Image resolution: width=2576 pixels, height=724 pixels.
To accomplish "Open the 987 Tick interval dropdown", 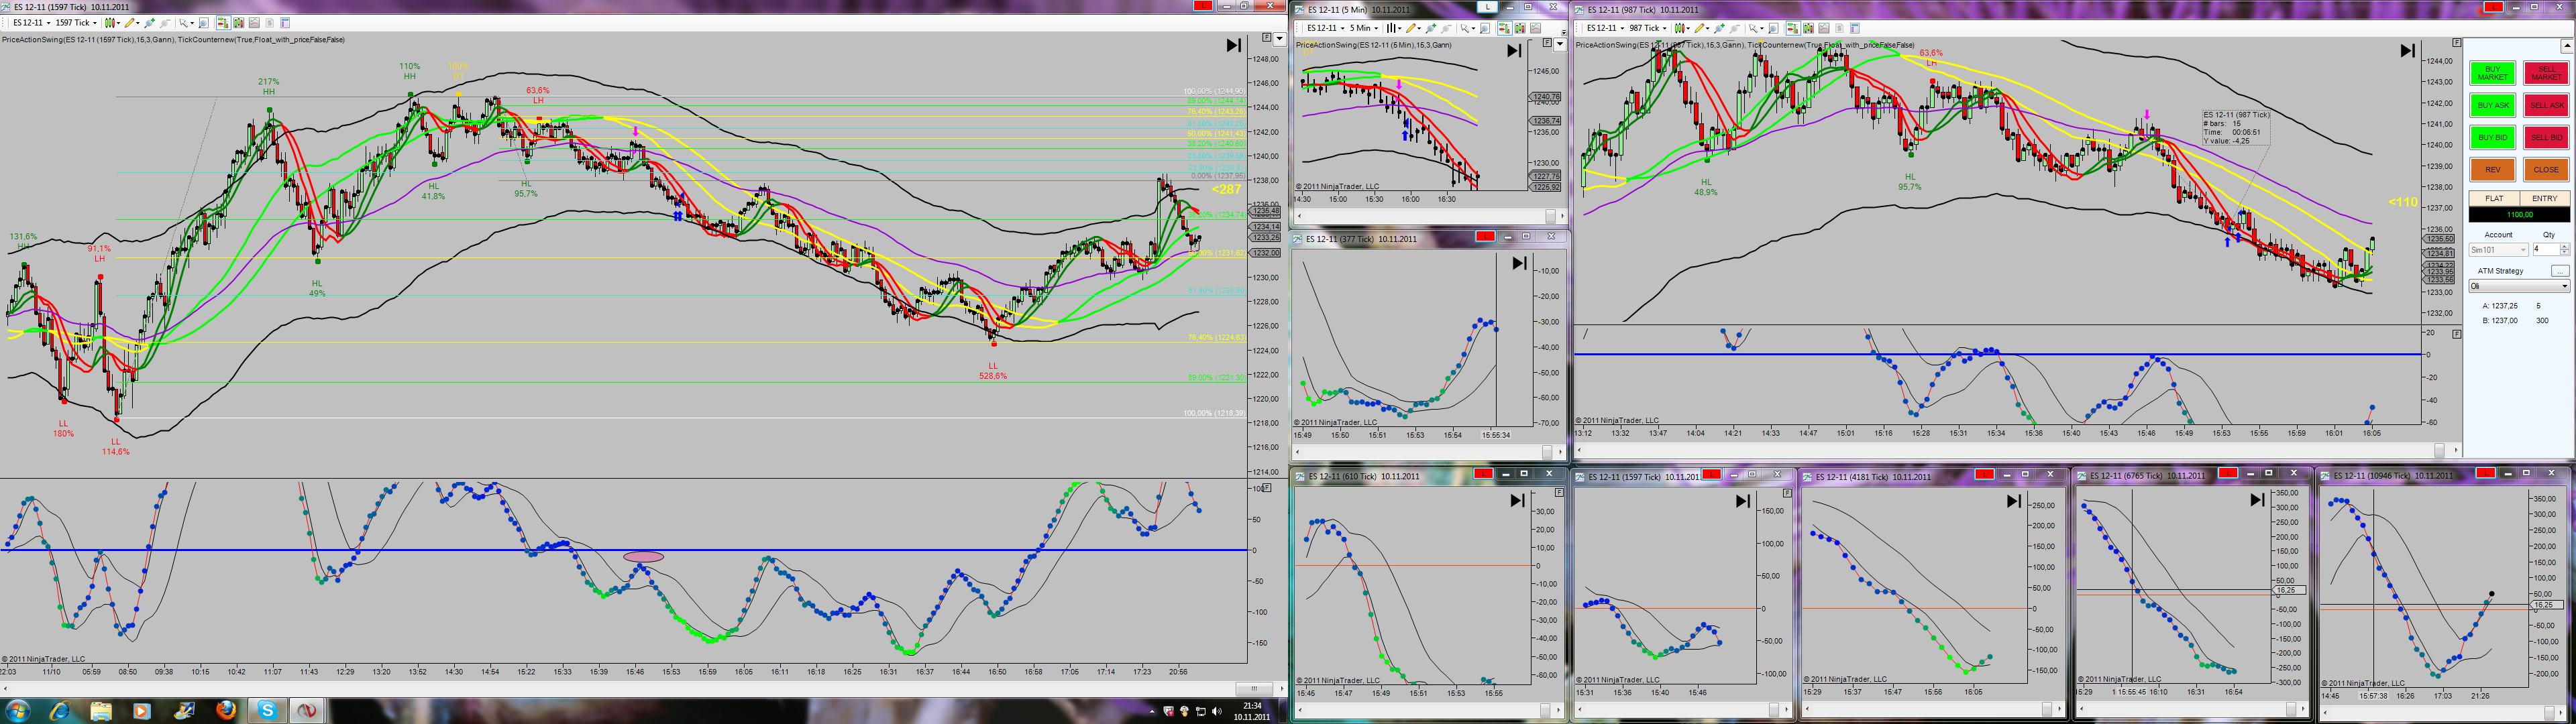I will tap(1648, 28).
